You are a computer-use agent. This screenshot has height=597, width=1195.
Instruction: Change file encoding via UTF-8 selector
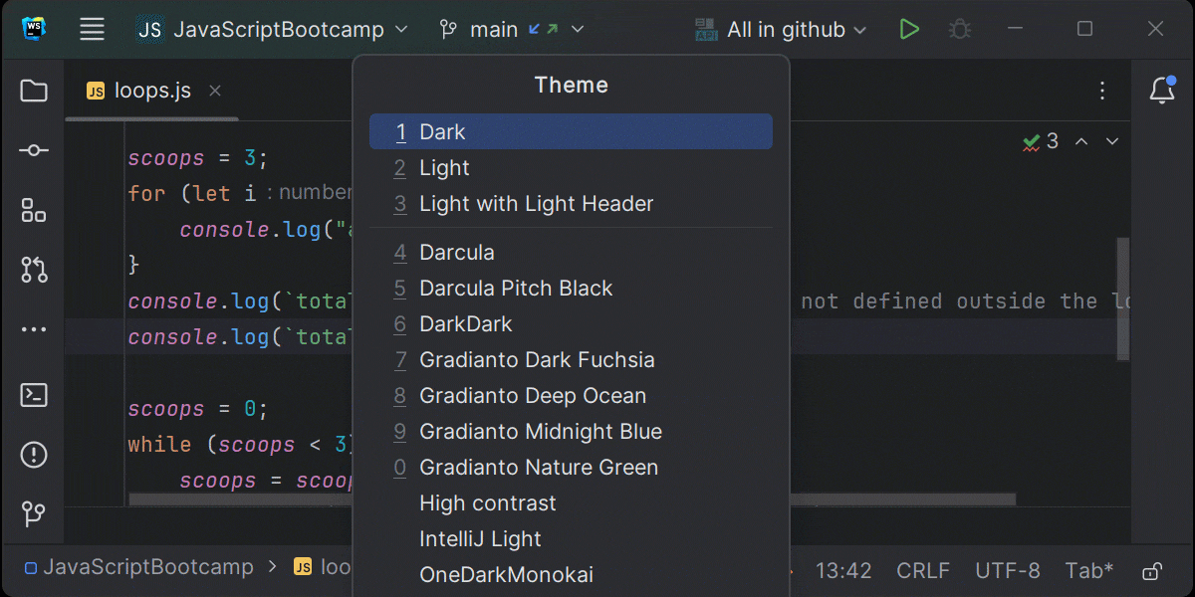[x=1007, y=570]
